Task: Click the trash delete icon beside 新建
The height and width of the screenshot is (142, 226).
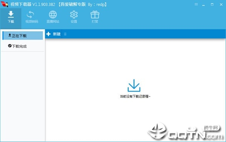Action: [x=65, y=34]
